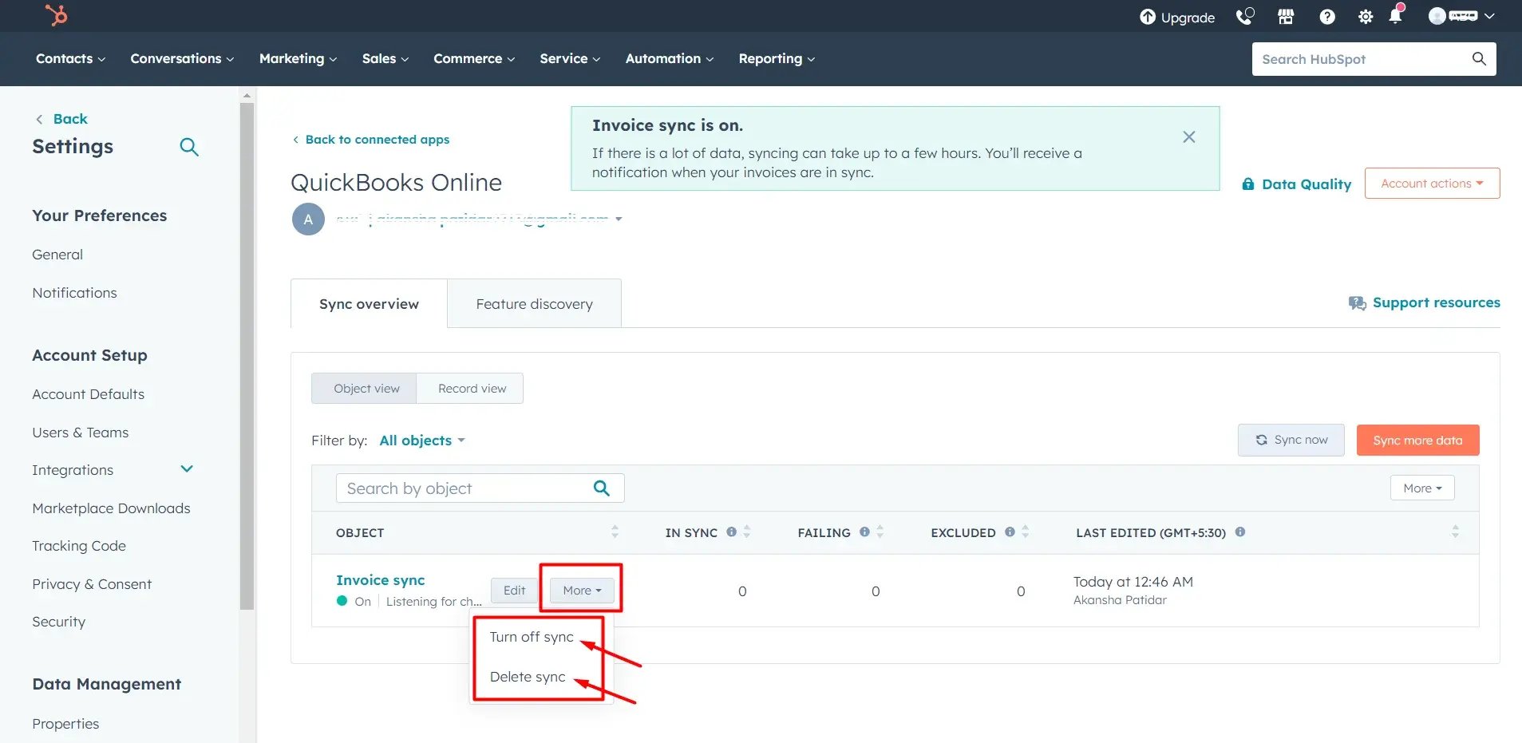
Task: Click the Data Quality lock icon
Action: pyautogui.click(x=1248, y=184)
